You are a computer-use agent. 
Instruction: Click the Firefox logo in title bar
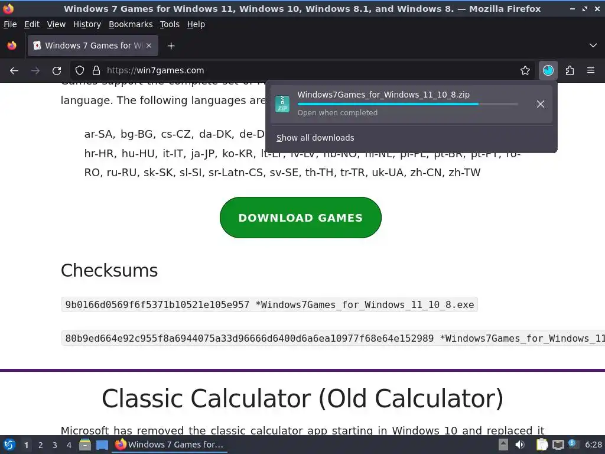coord(8,8)
